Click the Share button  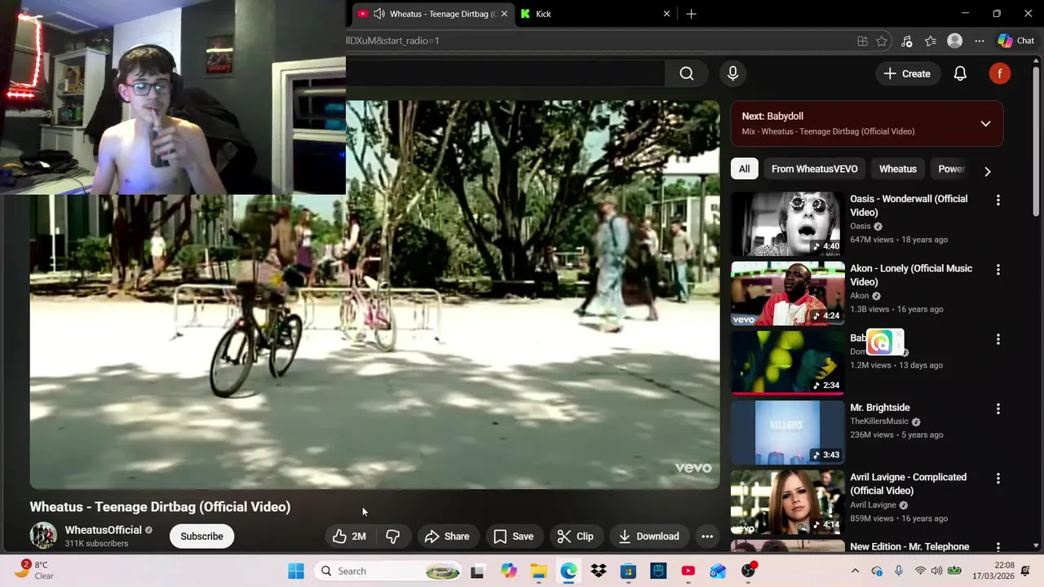click(x=447, y=536)
